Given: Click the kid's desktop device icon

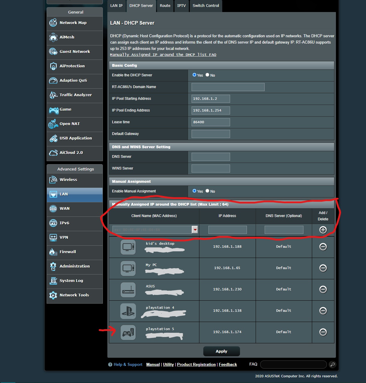Looking at the screenshot, I should pyautogui.click(x=128, y=247).
